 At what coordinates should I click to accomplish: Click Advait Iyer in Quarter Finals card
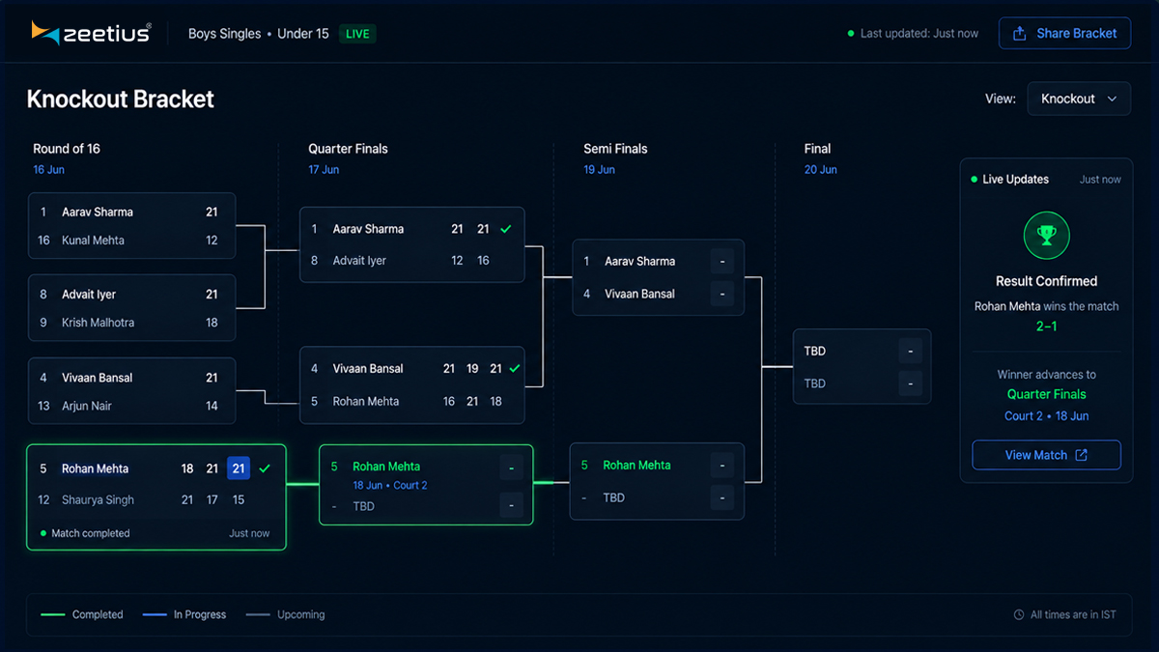tap(359, 261)
